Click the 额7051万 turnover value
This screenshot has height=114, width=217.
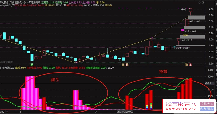click(61, 5)
